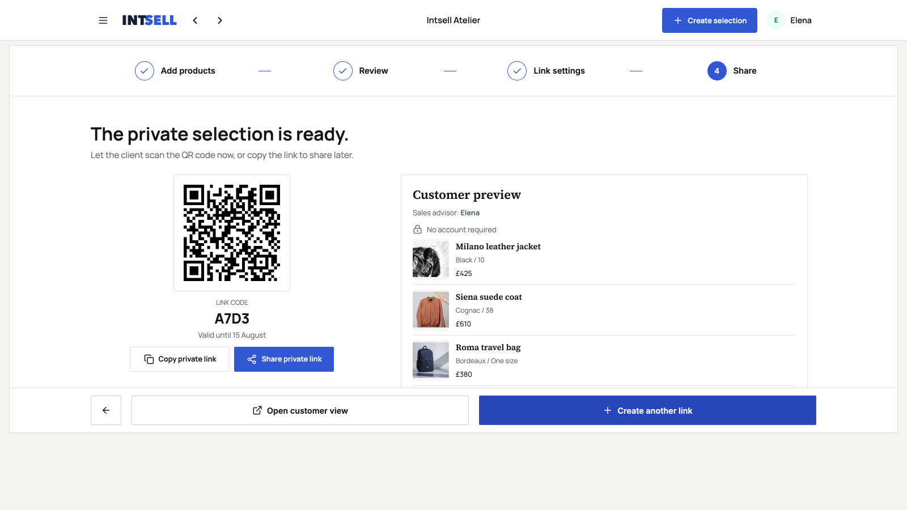Click the back arrow button

pyautogui.click(x=106, y=410)
